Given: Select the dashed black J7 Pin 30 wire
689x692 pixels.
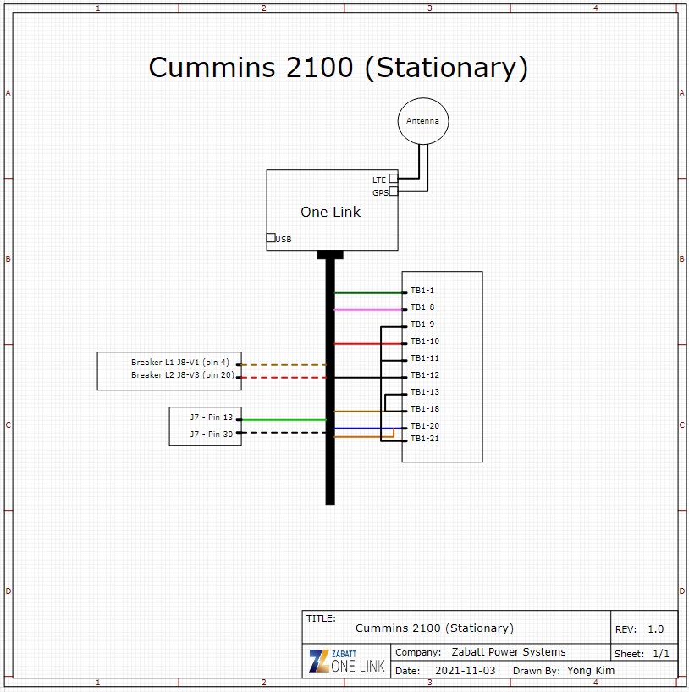Looking at the screenshot, I should point(284,433).
